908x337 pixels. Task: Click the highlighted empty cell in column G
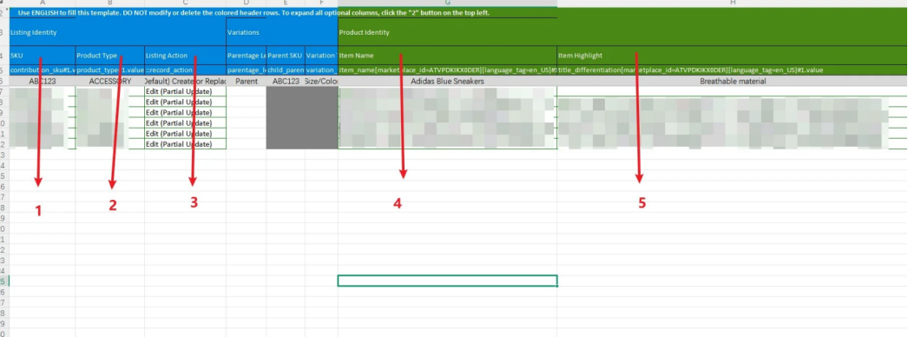pos(448,281)
